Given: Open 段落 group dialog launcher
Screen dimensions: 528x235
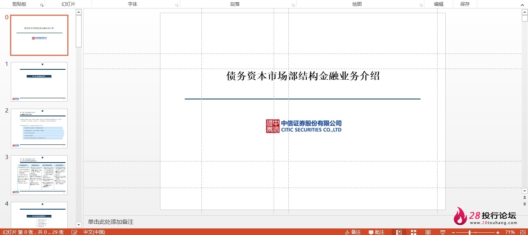Looking at the screenshot, I should pyautogui.click(x=293, y=5).
